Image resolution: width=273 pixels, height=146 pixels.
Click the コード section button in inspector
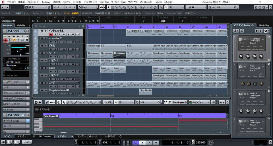[14, 88]
